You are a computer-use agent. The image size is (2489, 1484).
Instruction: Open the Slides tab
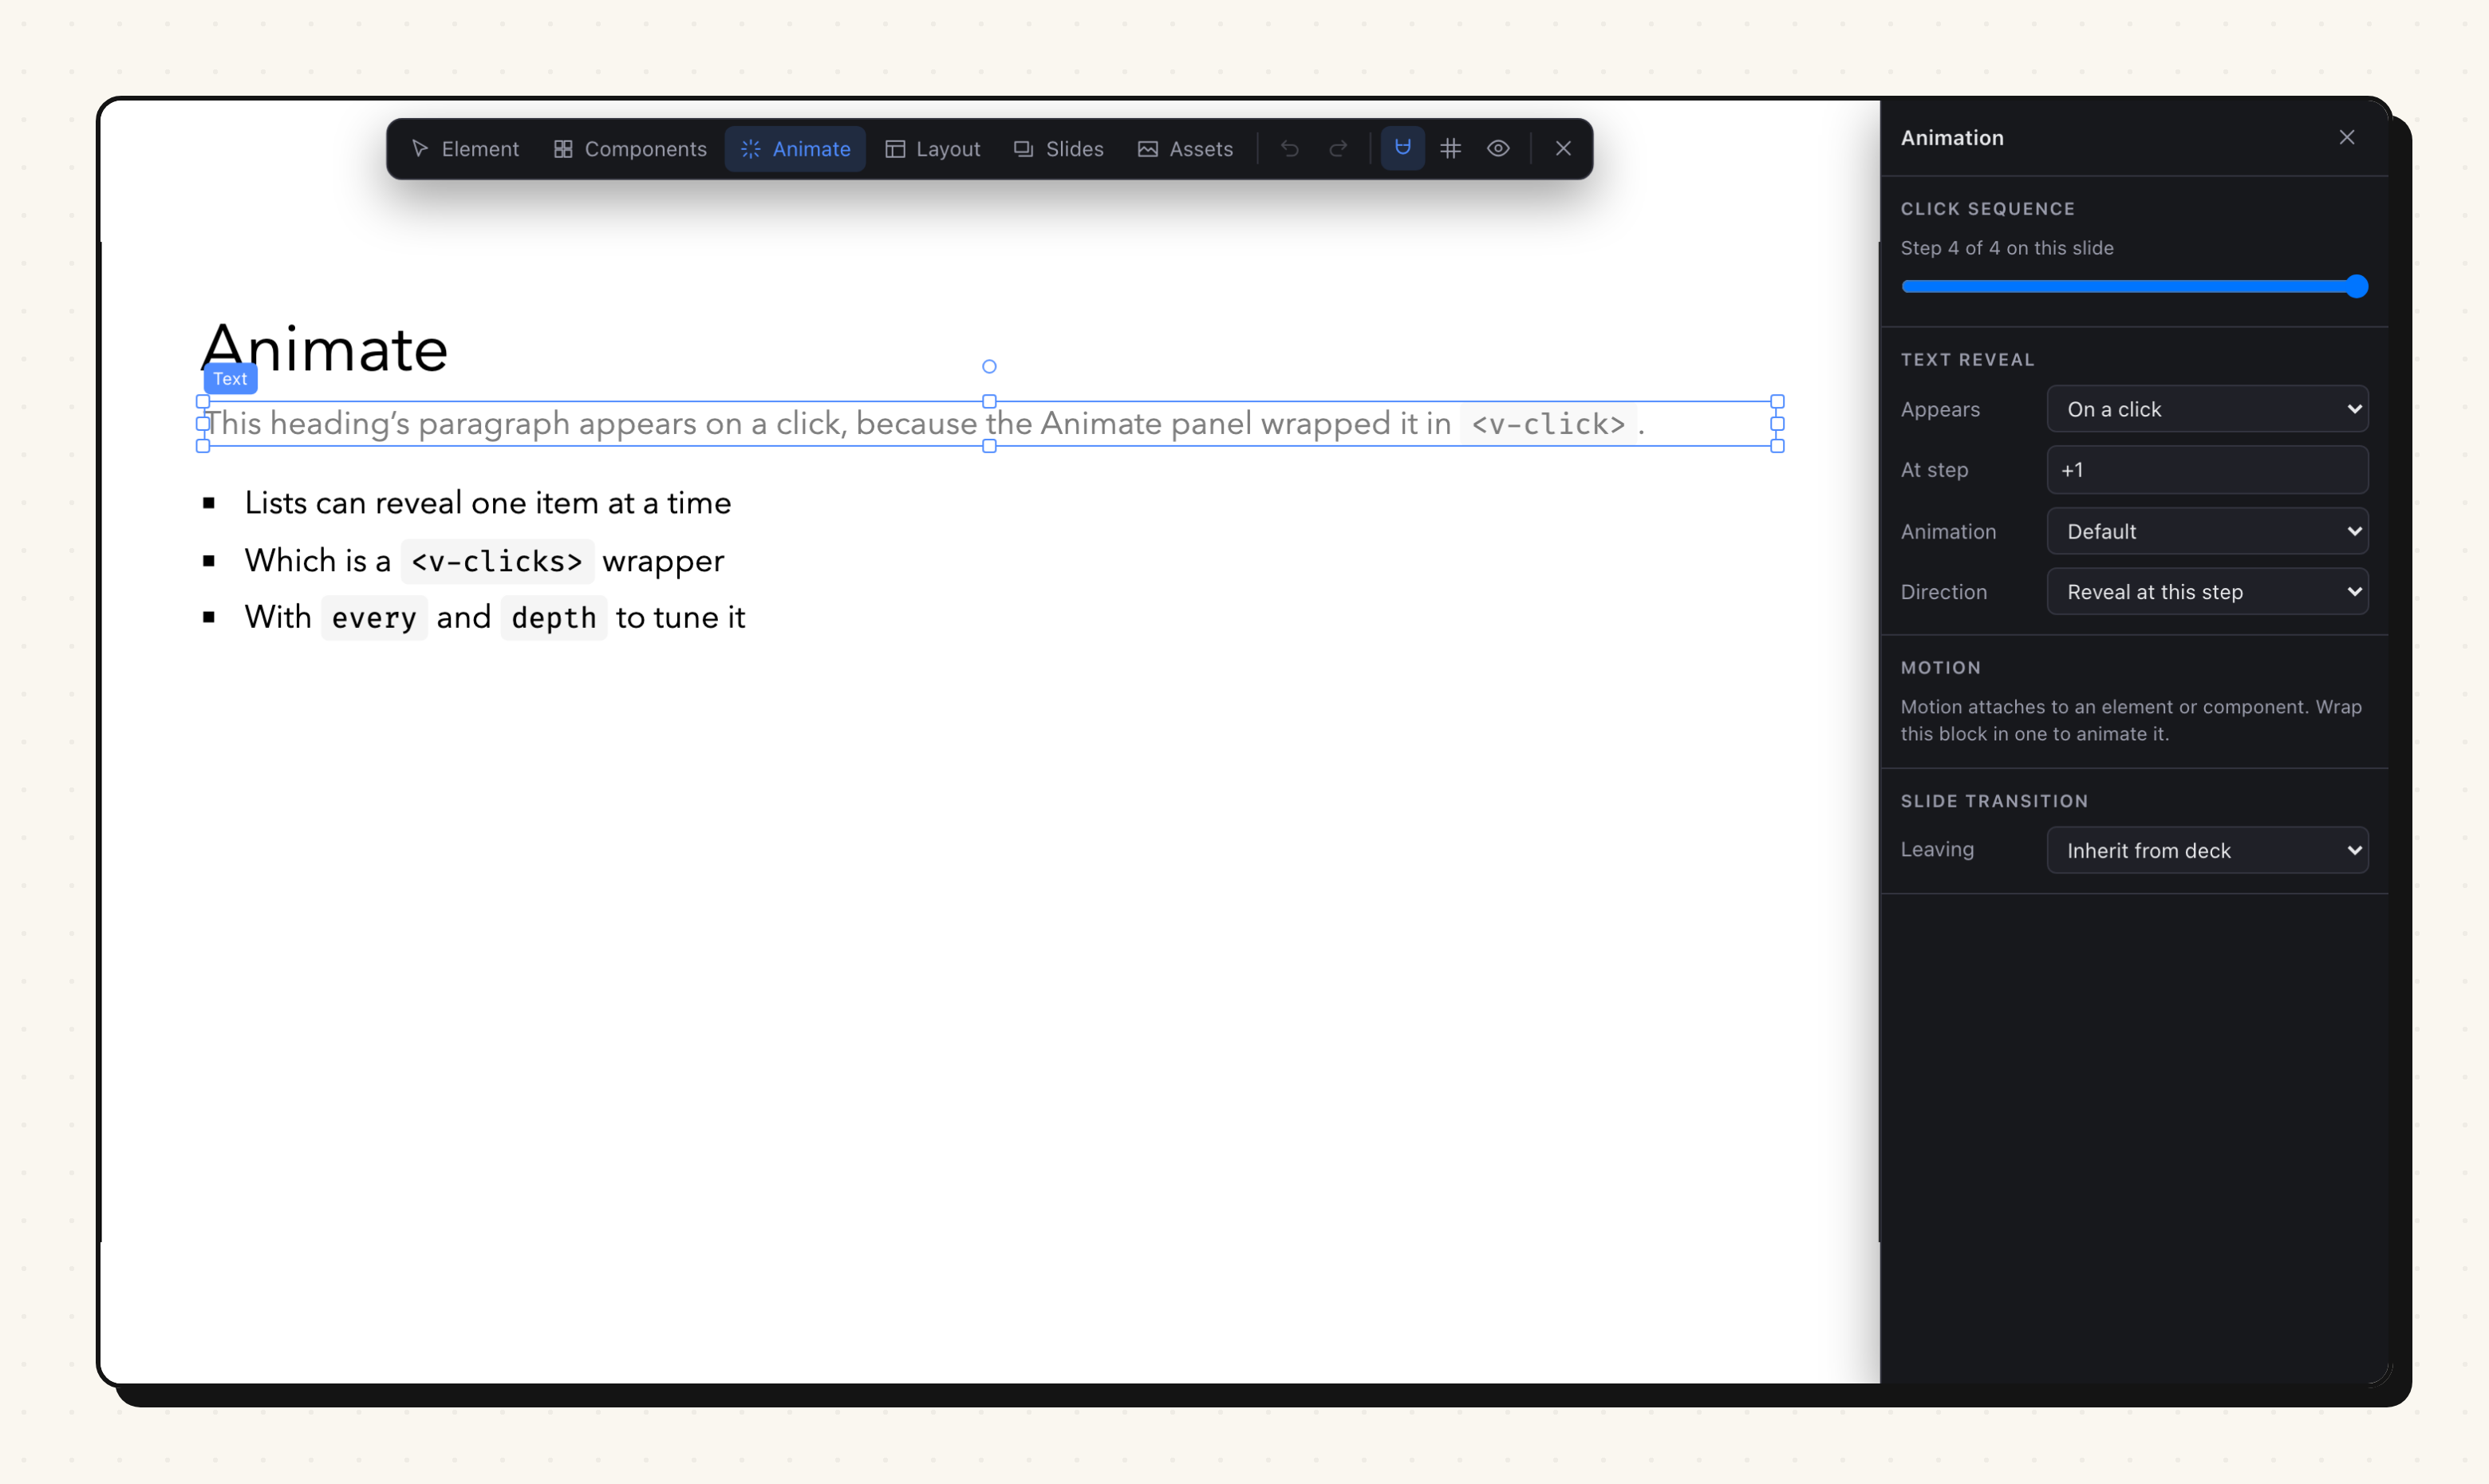[x=1059, y=149]
